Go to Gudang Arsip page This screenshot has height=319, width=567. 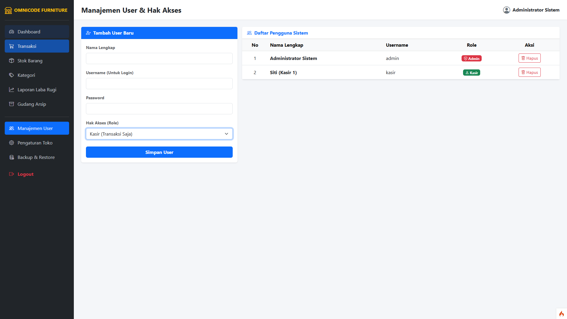tap(32, 104)
